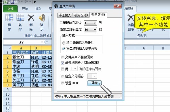Uncheck 单元格图片之间加点间隔 checkbox
Viewport: 170px width, 112px height.
tap(63, 63)
